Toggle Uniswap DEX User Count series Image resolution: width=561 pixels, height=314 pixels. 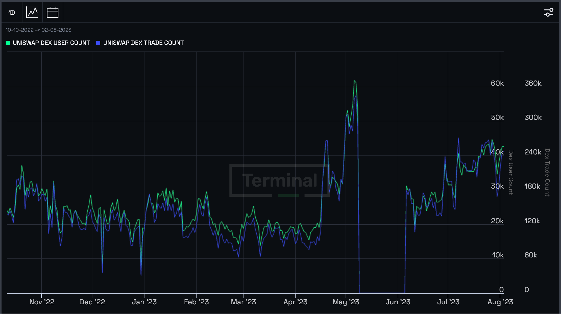[x=48, y=43]
